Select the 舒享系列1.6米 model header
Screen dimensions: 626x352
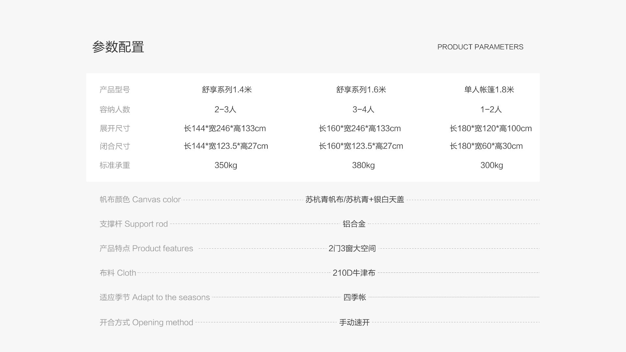click(x=361, y=90)
